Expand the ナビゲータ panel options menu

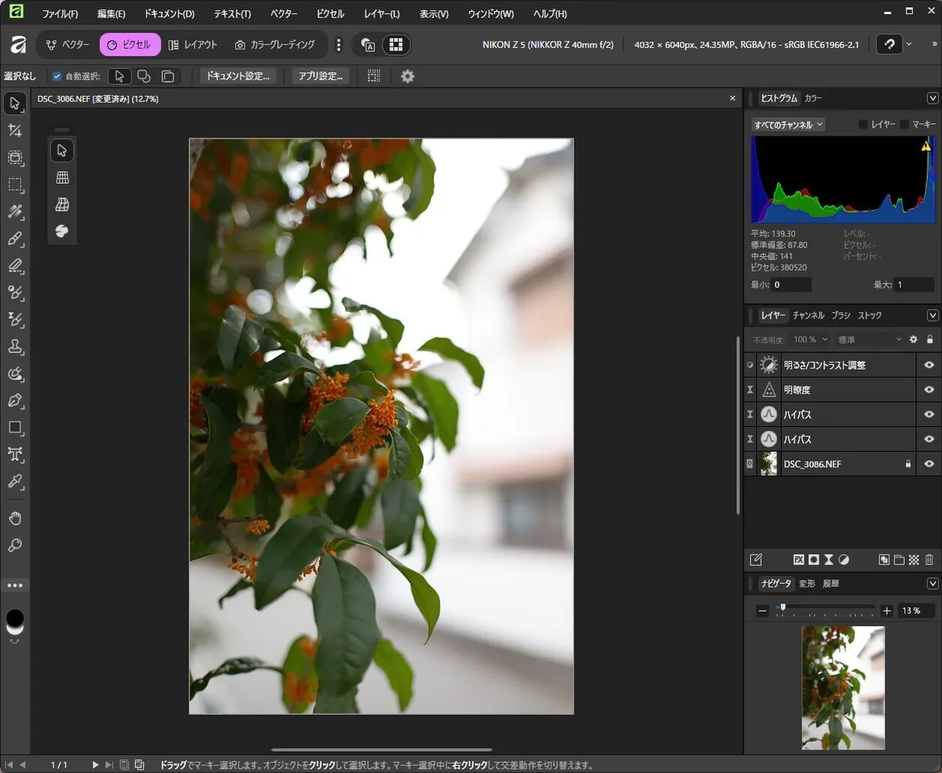(x=933, y=583)
